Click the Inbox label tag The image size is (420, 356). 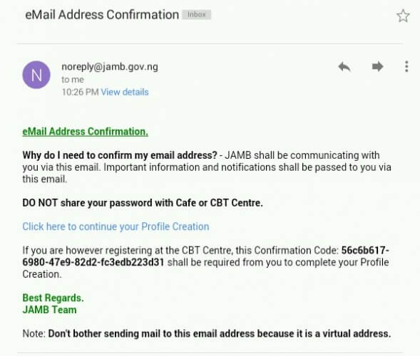[197, 14]
